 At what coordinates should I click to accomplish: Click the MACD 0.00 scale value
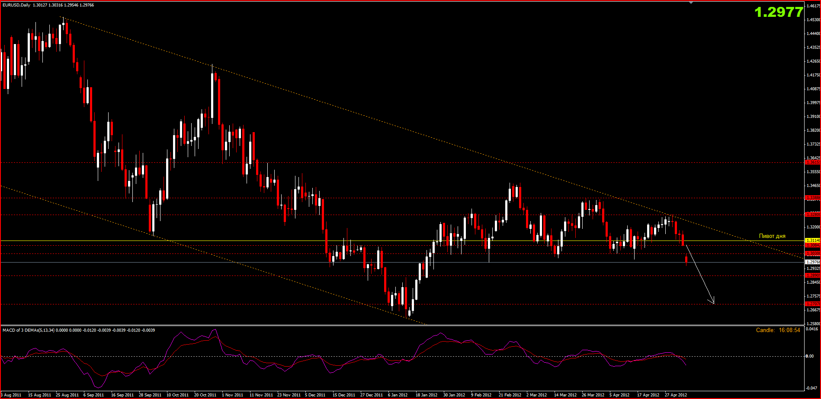tap(810, 356)
